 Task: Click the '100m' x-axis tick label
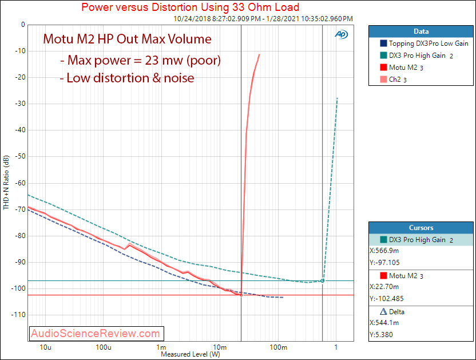pyautogui.click(x=278, y=347)
